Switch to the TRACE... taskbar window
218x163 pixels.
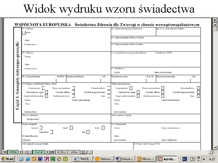(x=83, y=159)
